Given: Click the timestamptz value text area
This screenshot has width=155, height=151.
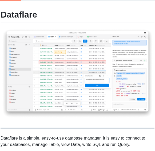Looking at the screenshot, I should 97,80.
